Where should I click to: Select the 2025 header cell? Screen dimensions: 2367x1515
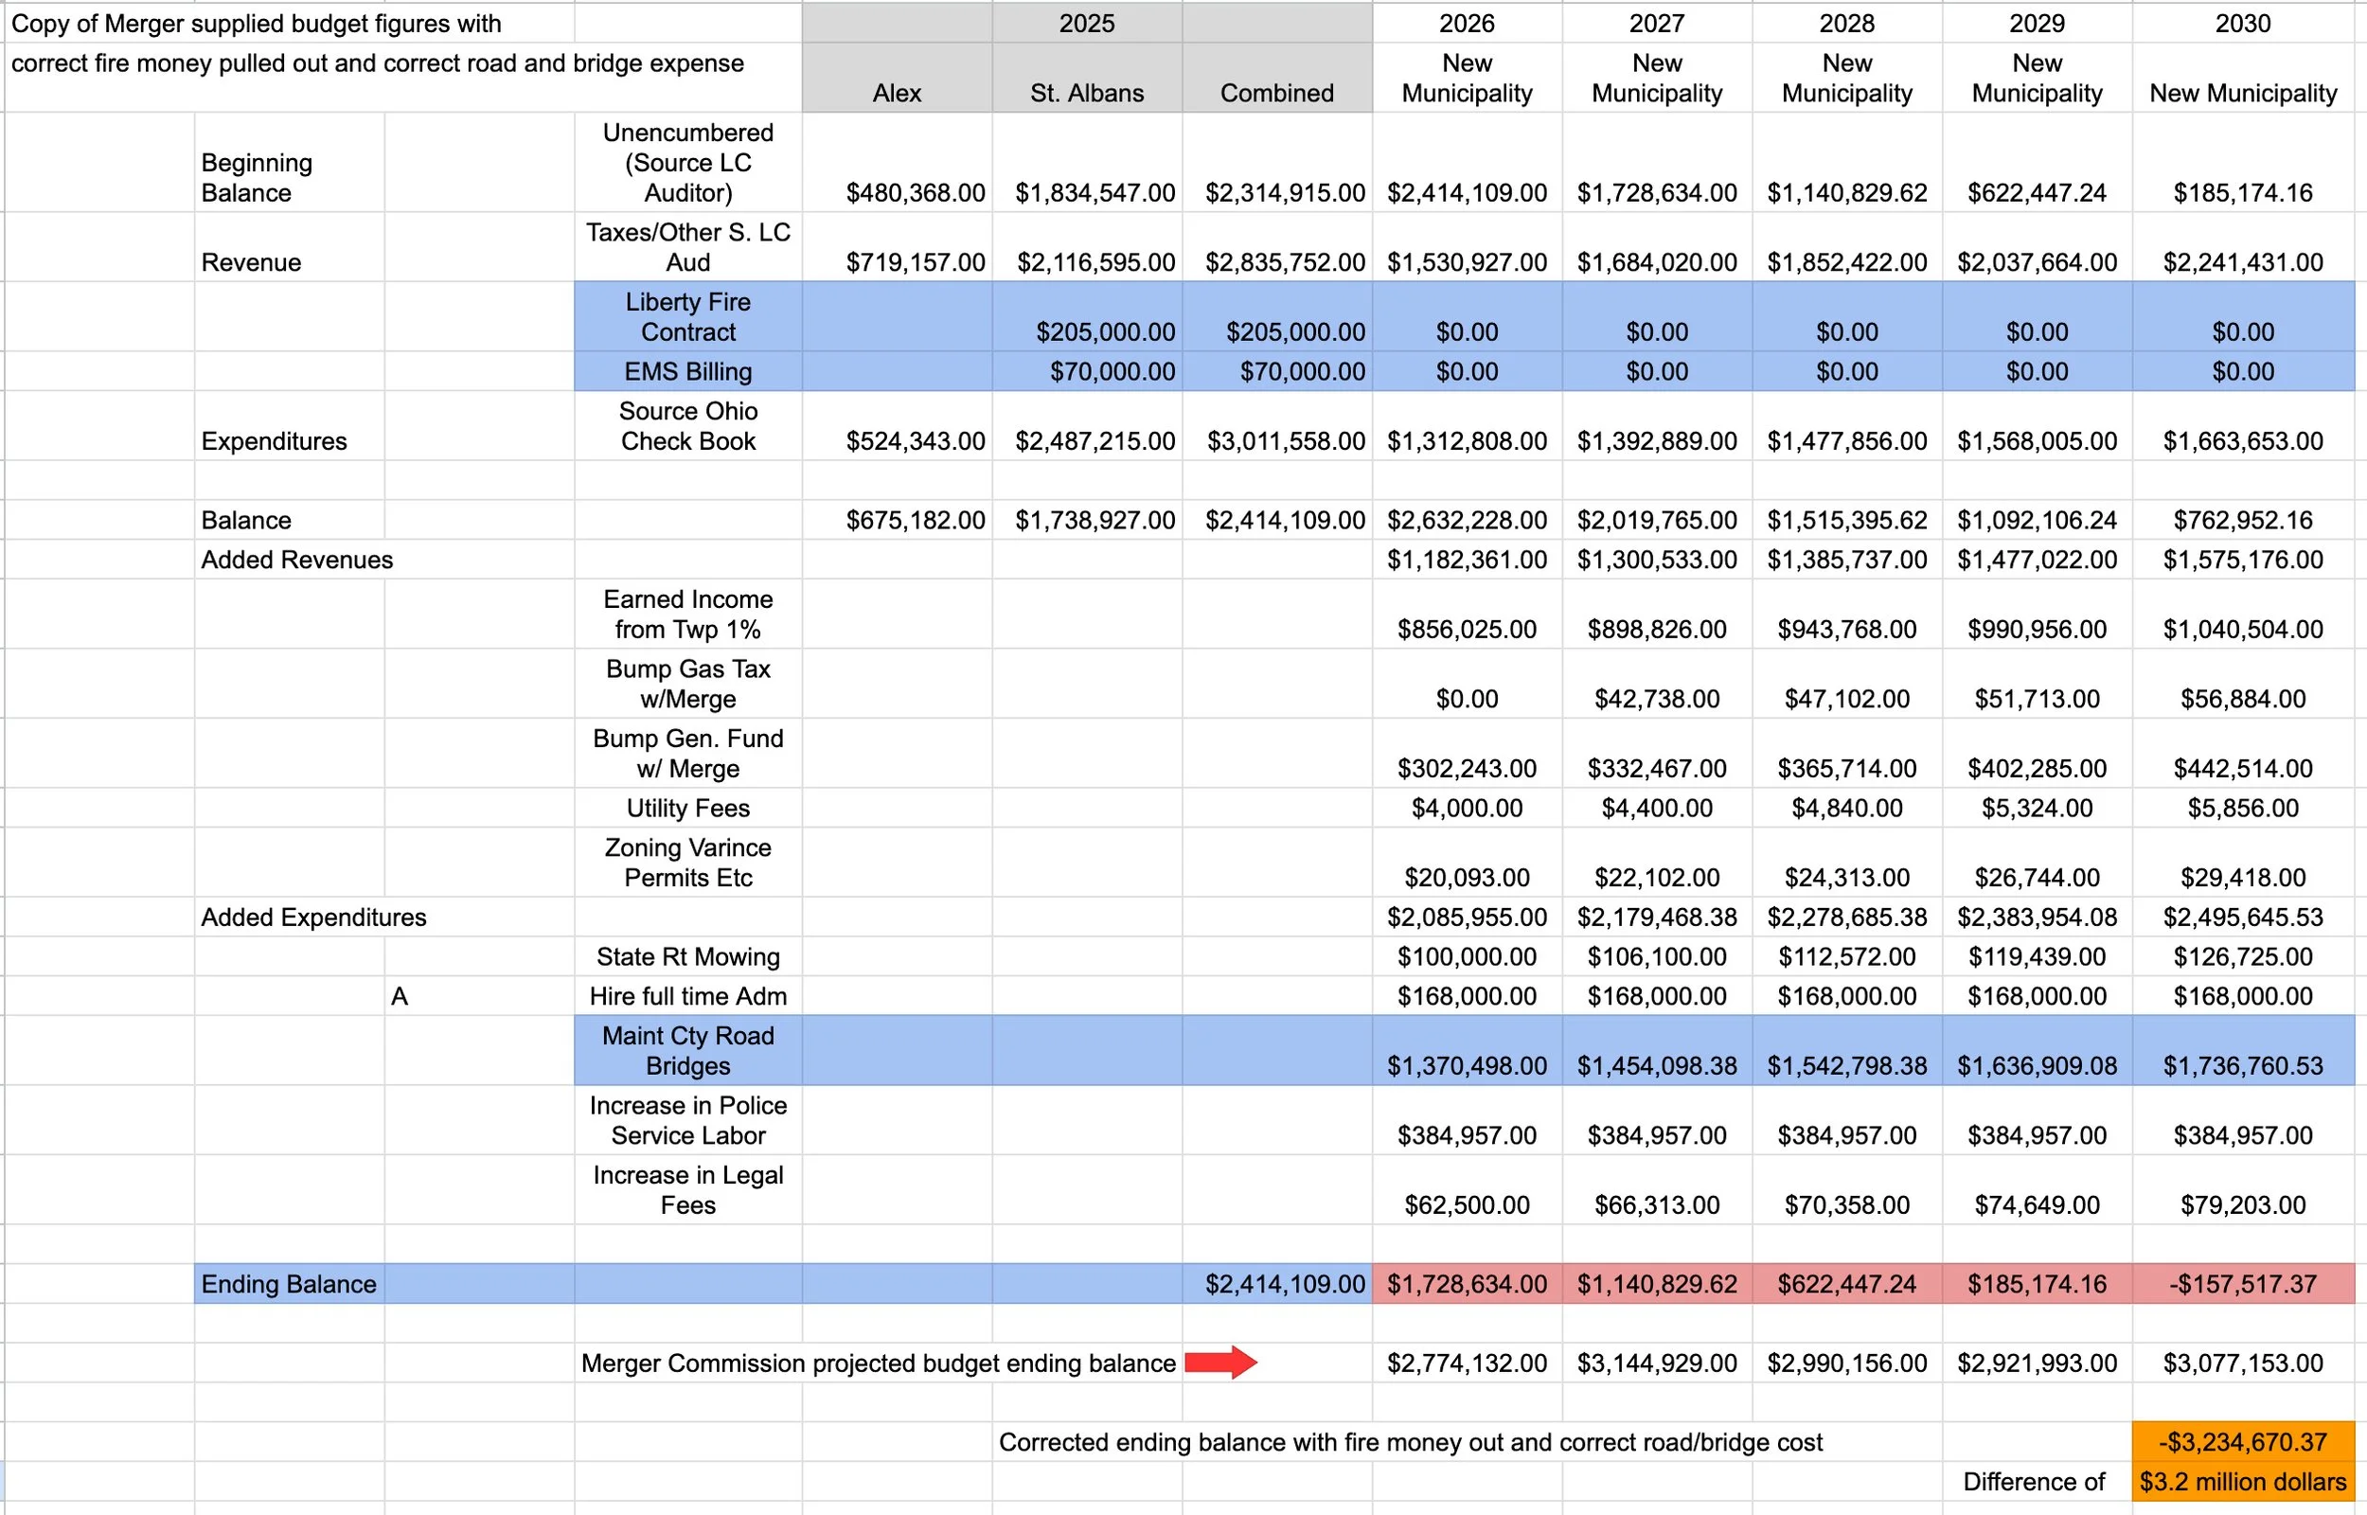point(1086,24)
